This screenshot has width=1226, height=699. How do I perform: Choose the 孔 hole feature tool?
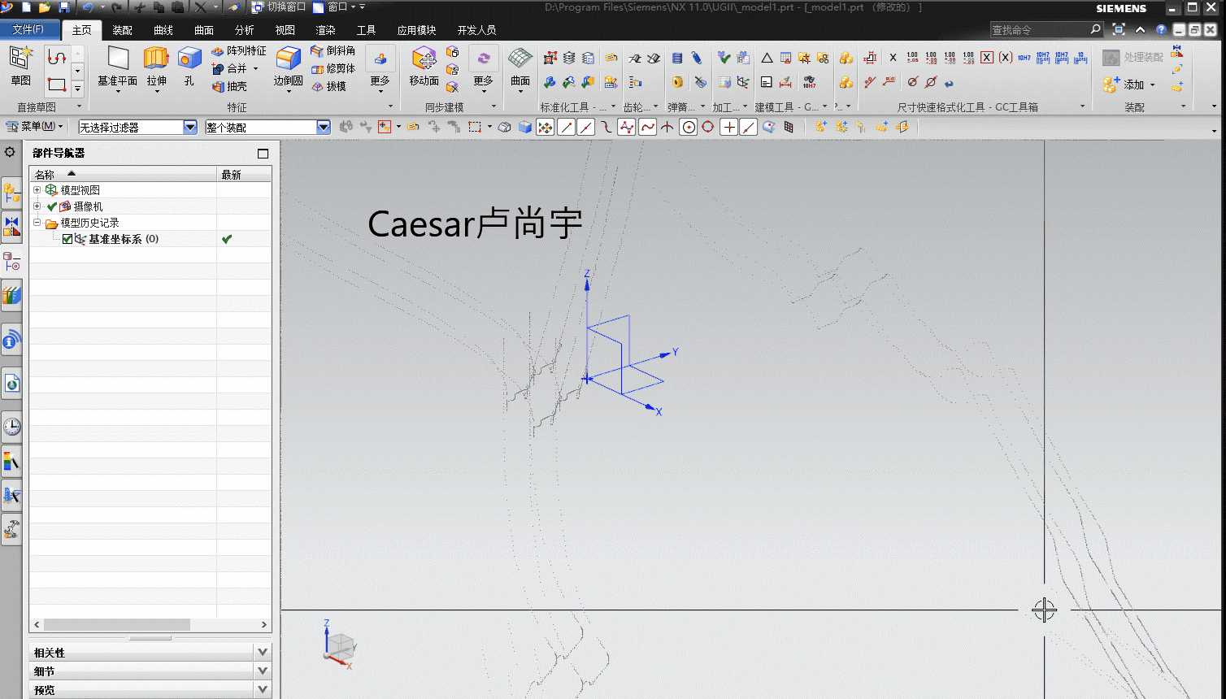coord(189,67)
